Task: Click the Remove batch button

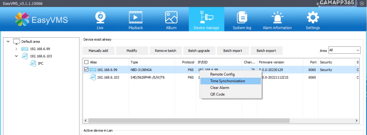Action: click(x=165, y=51)
